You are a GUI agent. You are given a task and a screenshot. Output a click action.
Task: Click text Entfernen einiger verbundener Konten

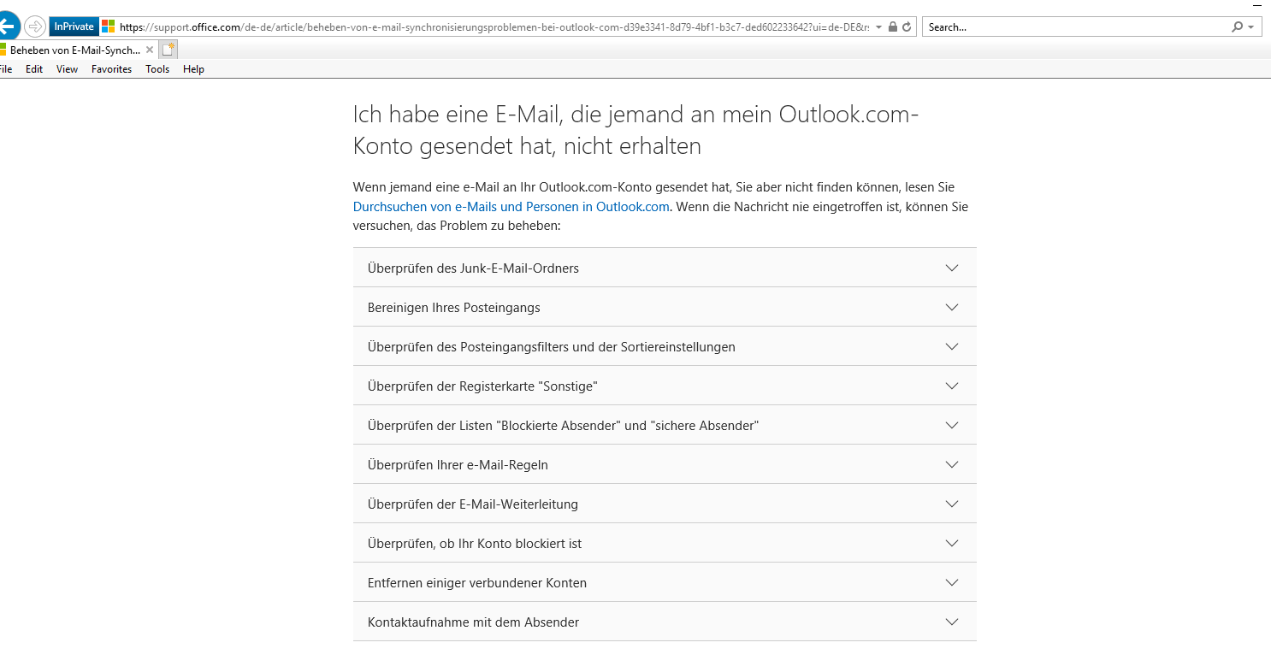pos(477,583)
